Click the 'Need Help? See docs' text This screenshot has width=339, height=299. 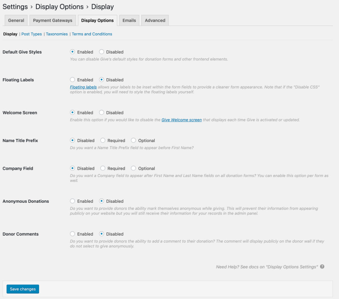click(267, 267)
